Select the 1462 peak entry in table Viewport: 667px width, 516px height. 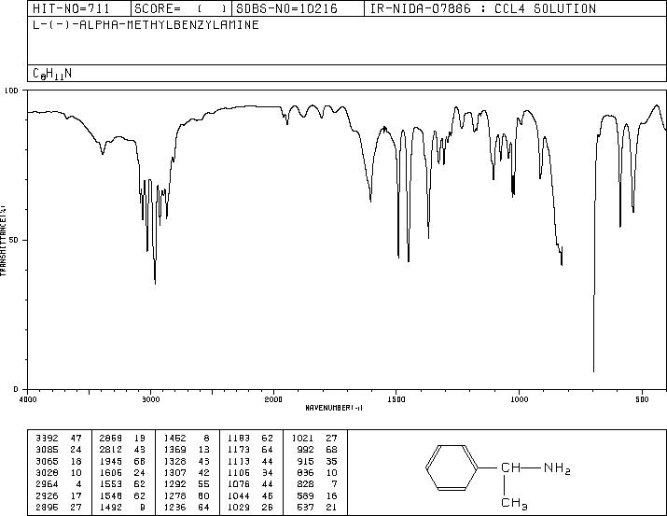point(187,439)
